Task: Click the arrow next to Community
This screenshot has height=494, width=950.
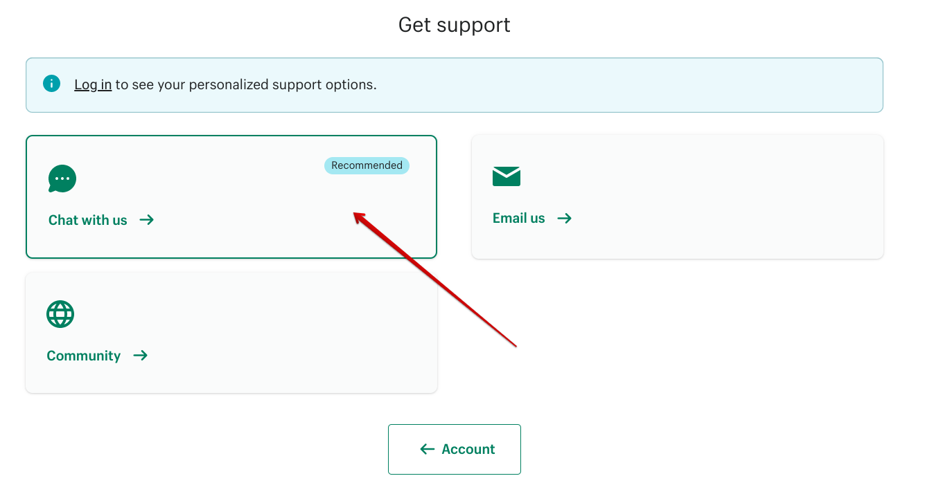Action: (x=141, y=356)
